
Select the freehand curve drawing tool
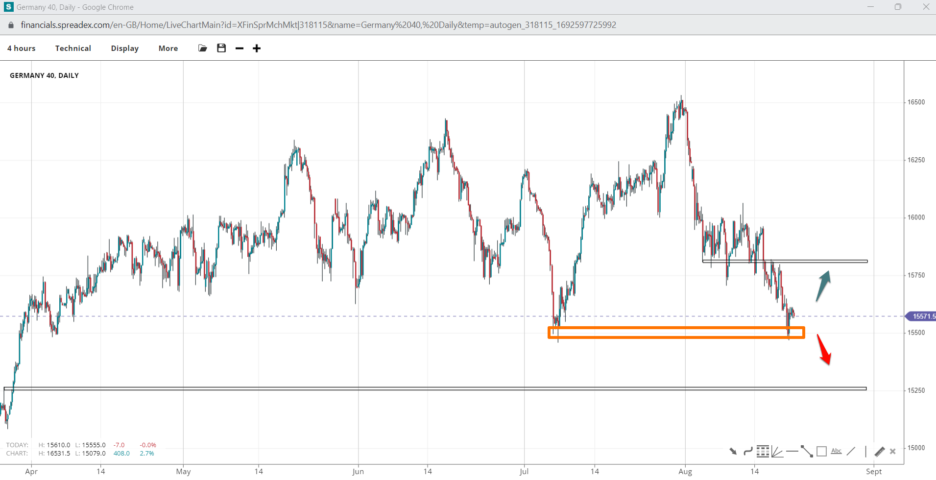748,451
